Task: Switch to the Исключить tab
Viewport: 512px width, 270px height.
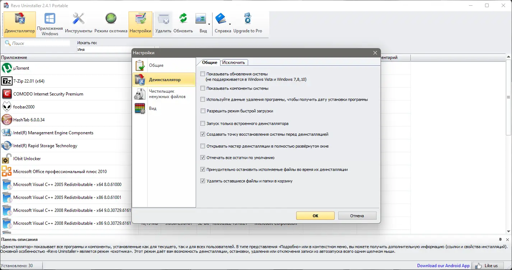Action: click(233, 62)
